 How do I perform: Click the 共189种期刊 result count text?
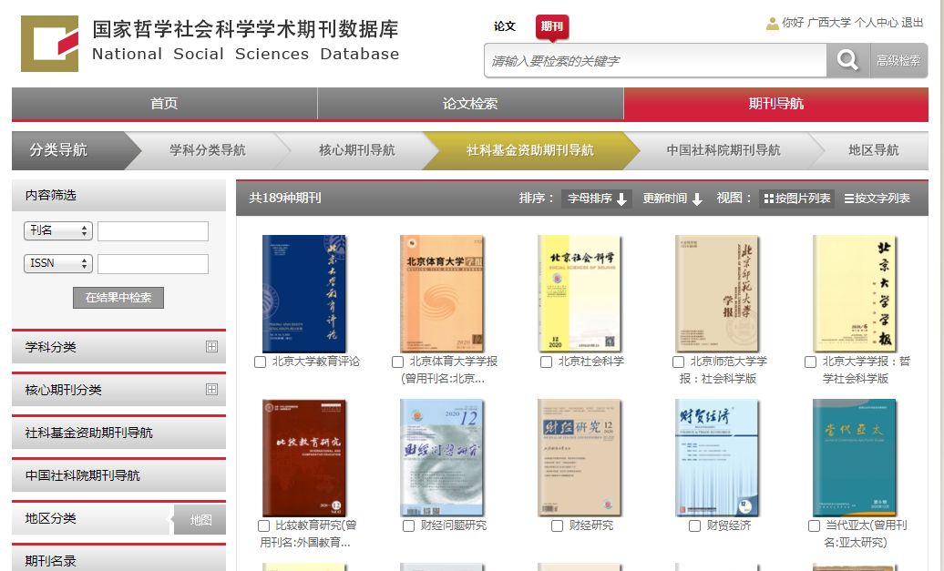click(x=285, y=198)
